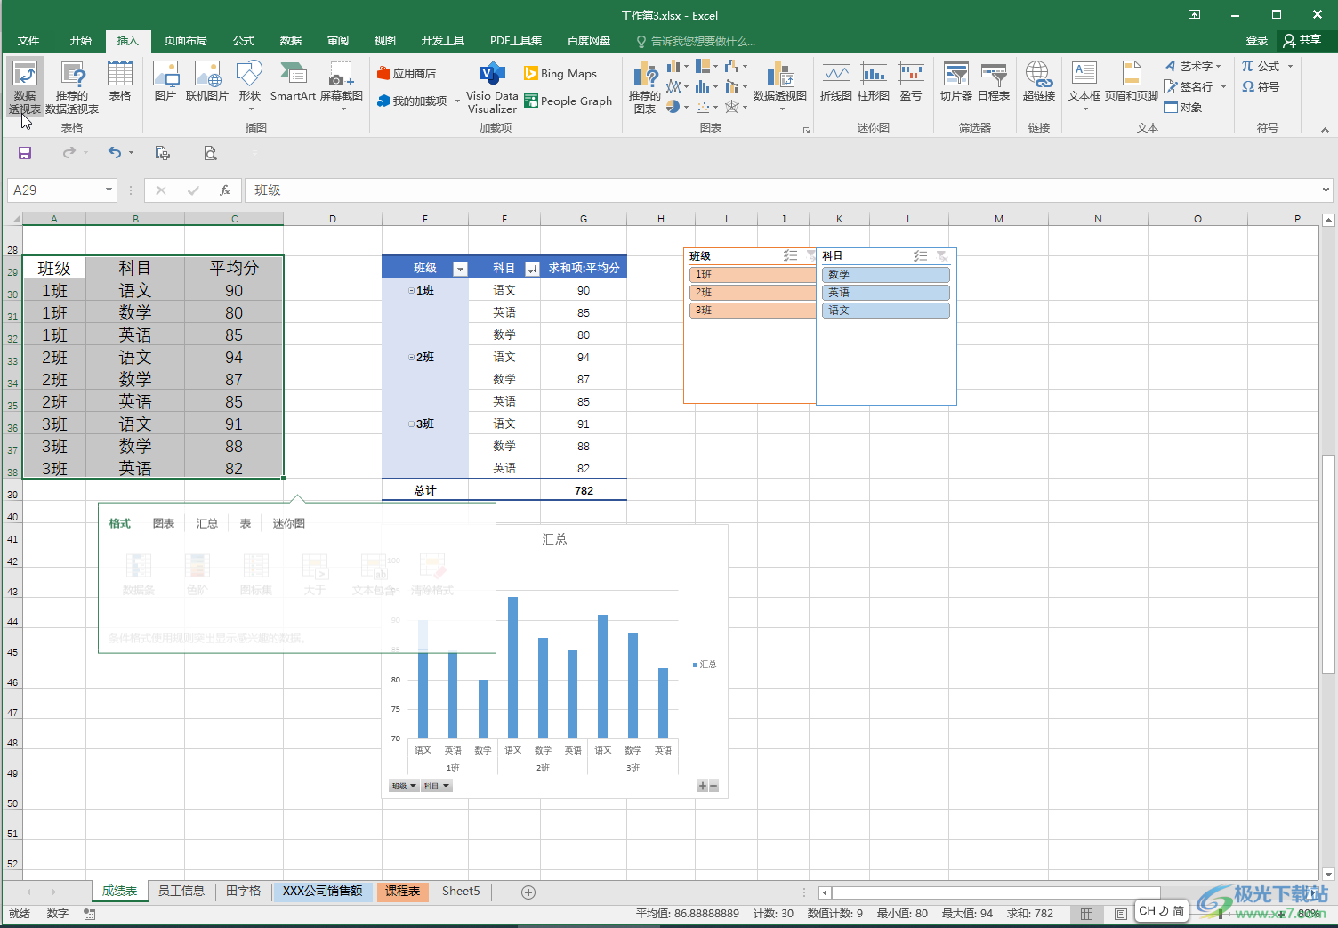The width and height of the screenshot is (1338, 928).
Task: Collapse the chart field with minus button
Action: click(x=713, y=786)
